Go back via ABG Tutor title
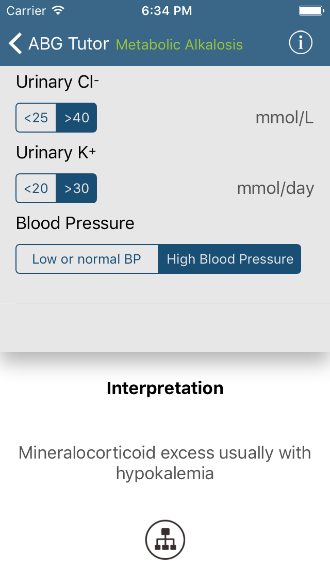Viewport: 330px width, 586px height. coord(69,44)
